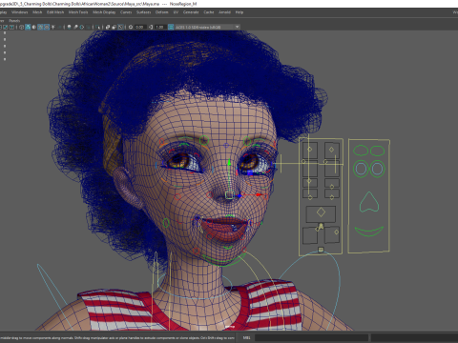Click the screen space ambient occlusion icon
The image size is (458, 343).
pos(69,27)
